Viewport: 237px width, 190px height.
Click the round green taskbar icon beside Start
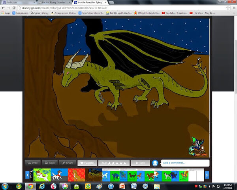tap(19, 186)
